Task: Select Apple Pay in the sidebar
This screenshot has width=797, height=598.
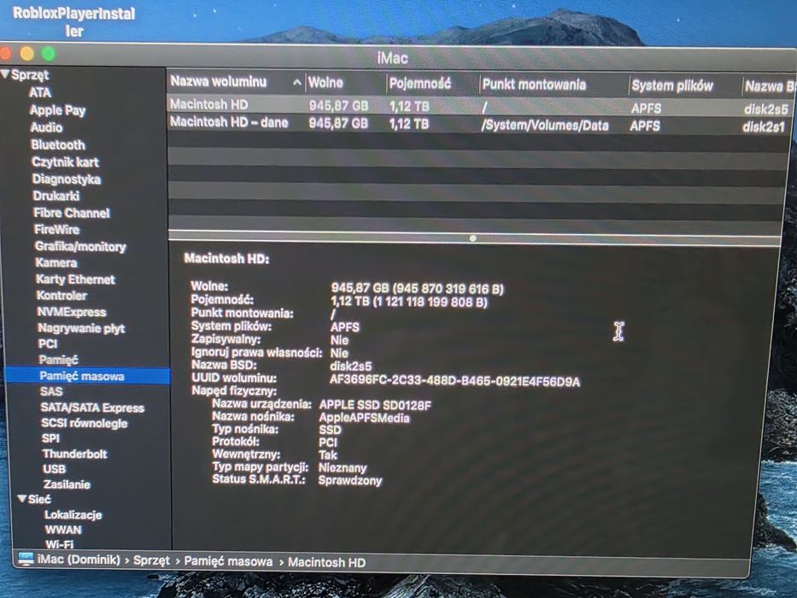Action: click(57, 110)
